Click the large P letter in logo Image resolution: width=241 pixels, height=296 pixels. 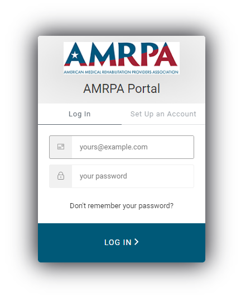[x=151, y=54]
